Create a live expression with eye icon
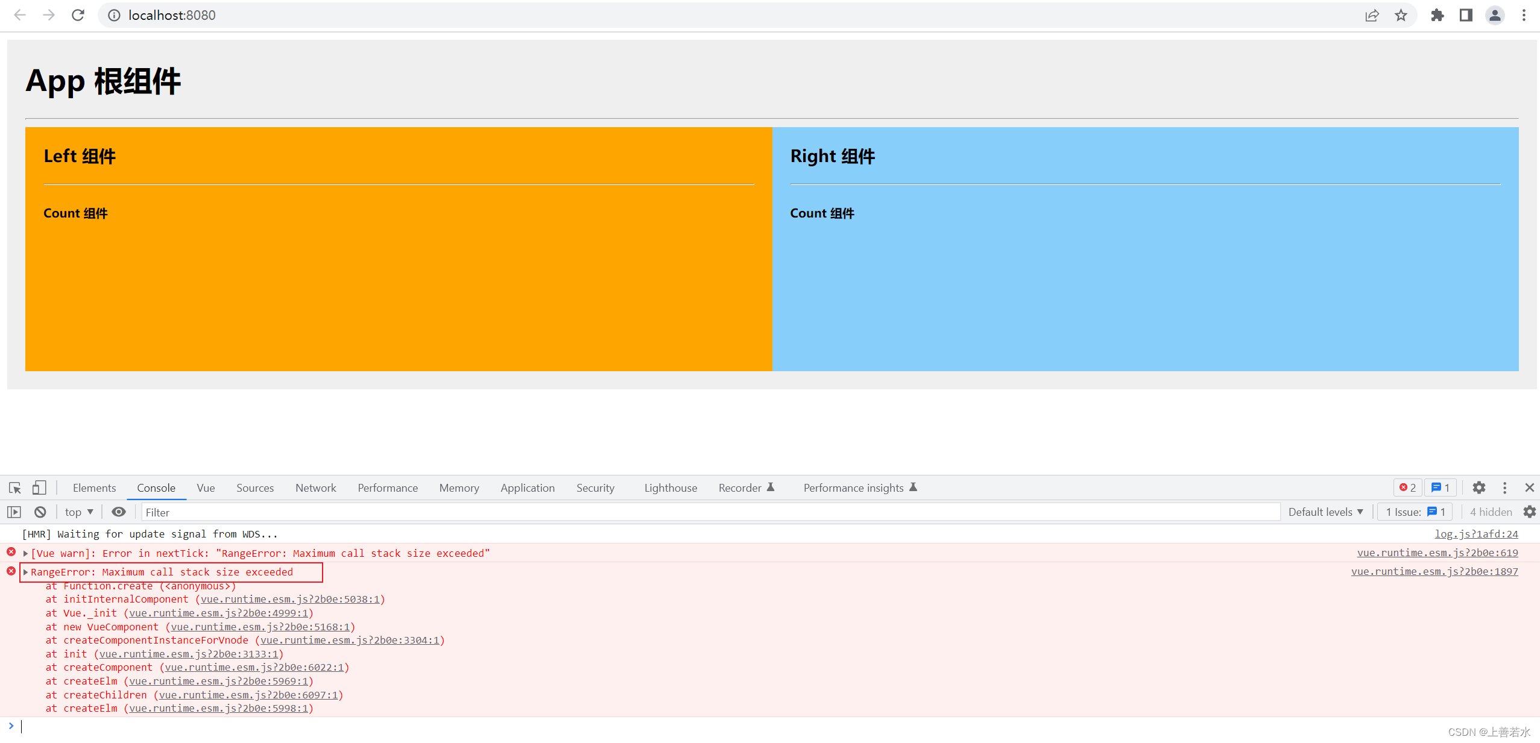 point(119,512)
